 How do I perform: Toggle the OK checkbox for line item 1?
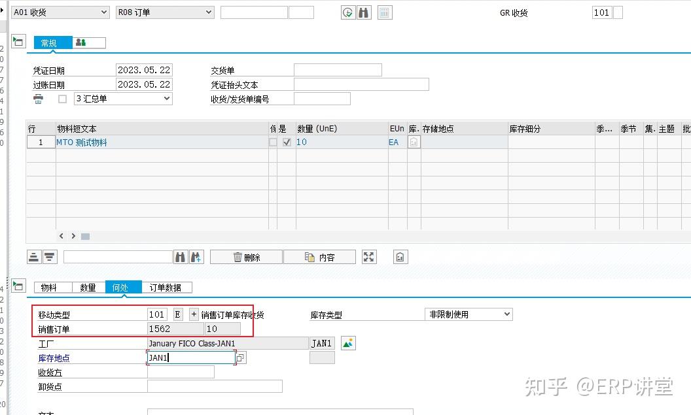point(286,142)
